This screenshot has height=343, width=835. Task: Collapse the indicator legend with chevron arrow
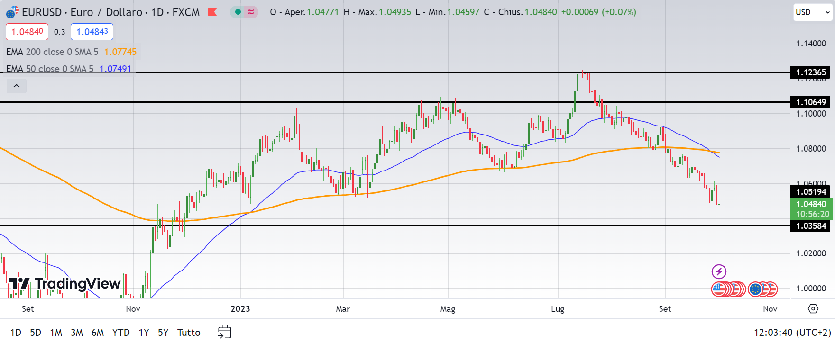click(16, 86)
